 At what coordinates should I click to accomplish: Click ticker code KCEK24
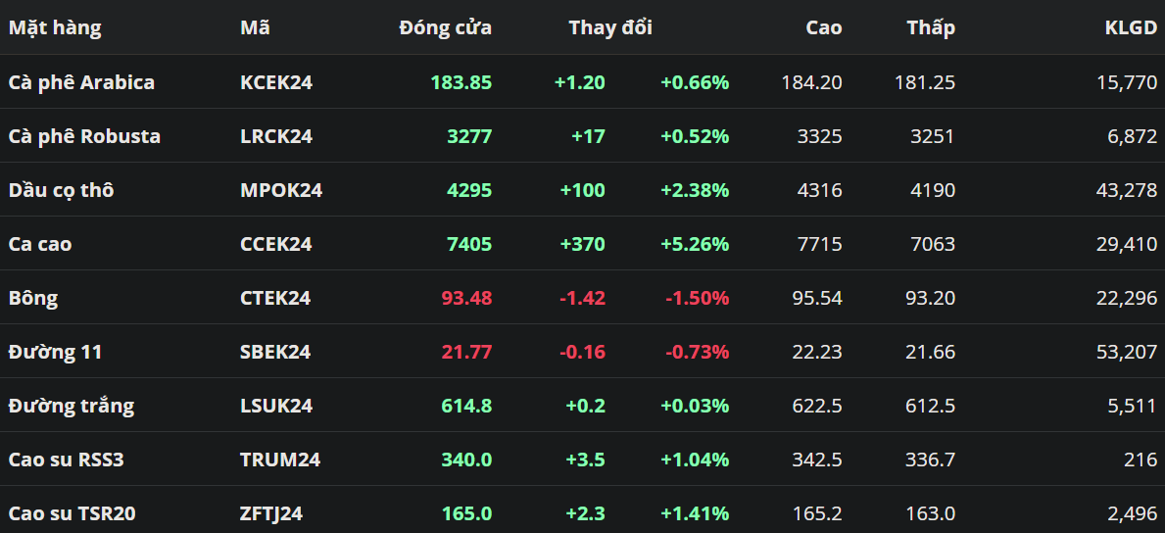[276, 82]
